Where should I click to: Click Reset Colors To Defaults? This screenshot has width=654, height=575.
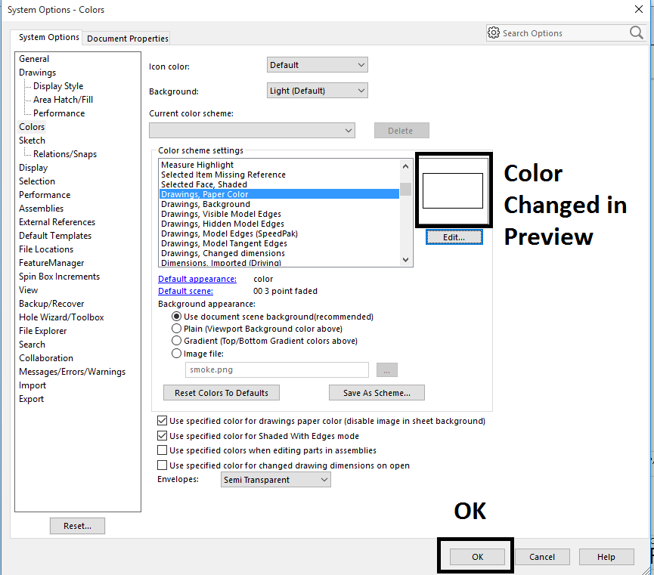222,392
